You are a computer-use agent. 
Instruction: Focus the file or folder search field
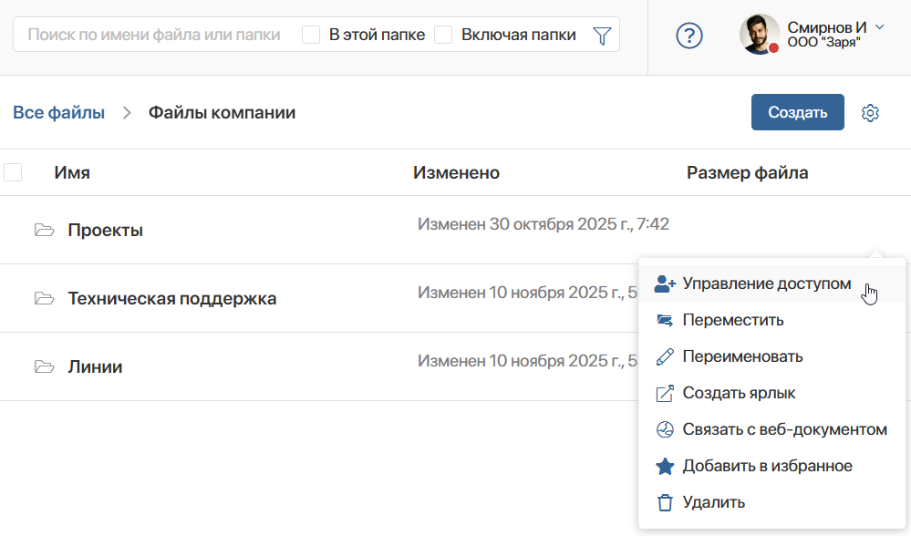click(154, 35)
